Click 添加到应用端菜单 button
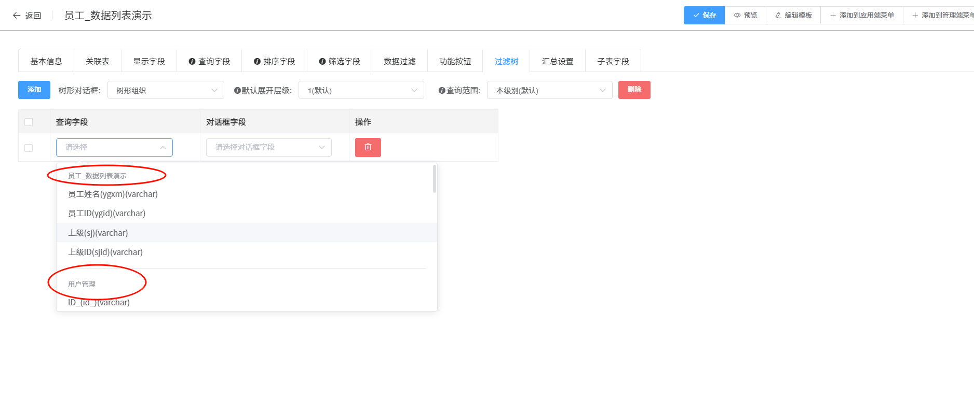The image size is (974, 395). tap(862, 15)
